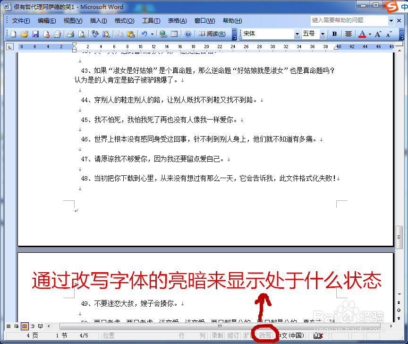
Task: Close the document with menu bar X
Action: coord(399,21)
